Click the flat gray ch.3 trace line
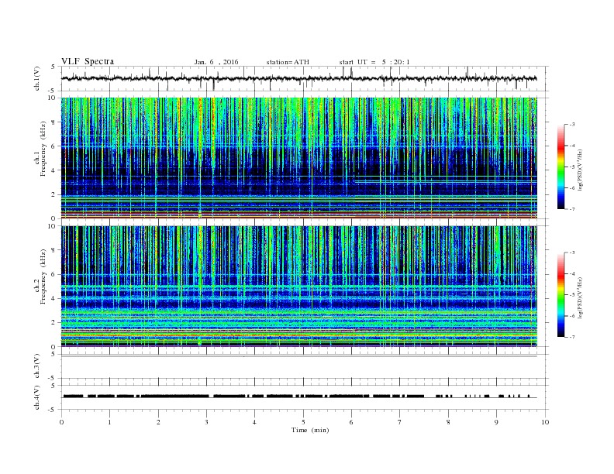 (x=298, y=356)
